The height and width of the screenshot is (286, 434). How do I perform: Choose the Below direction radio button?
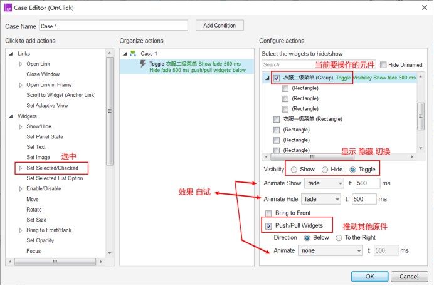click(307, 238)
